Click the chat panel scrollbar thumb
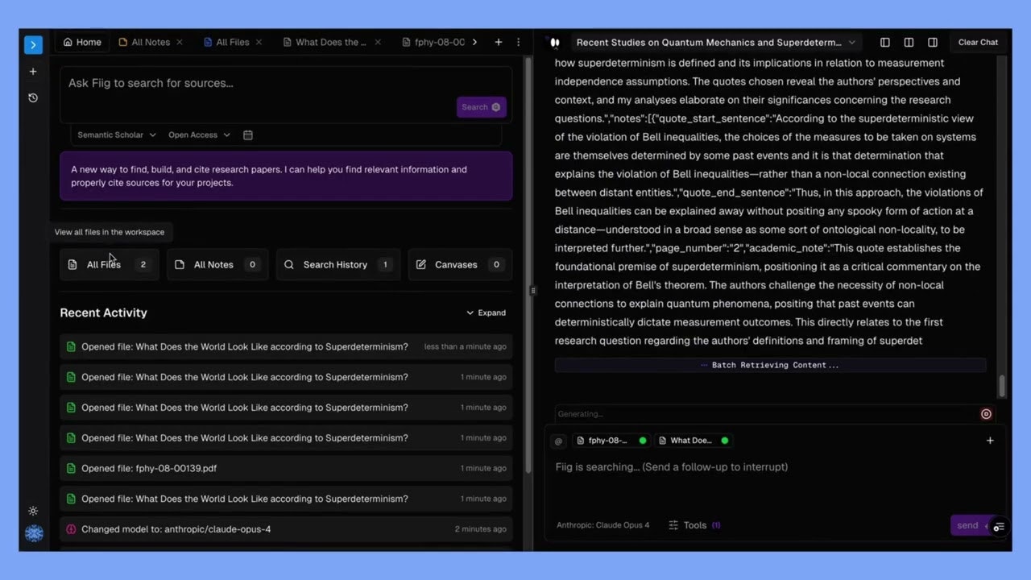 click(1002, 386)
